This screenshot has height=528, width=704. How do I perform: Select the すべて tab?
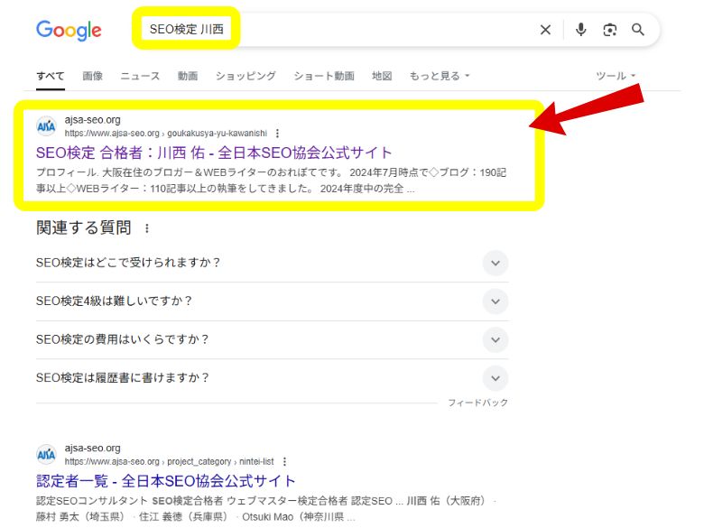(51, 76)
